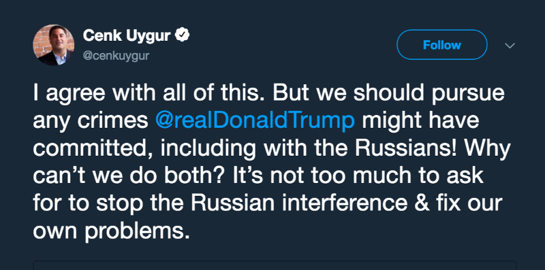545x270 pixels.
Task: Click the last line 'own problems.'
Action: click(112, 232)
